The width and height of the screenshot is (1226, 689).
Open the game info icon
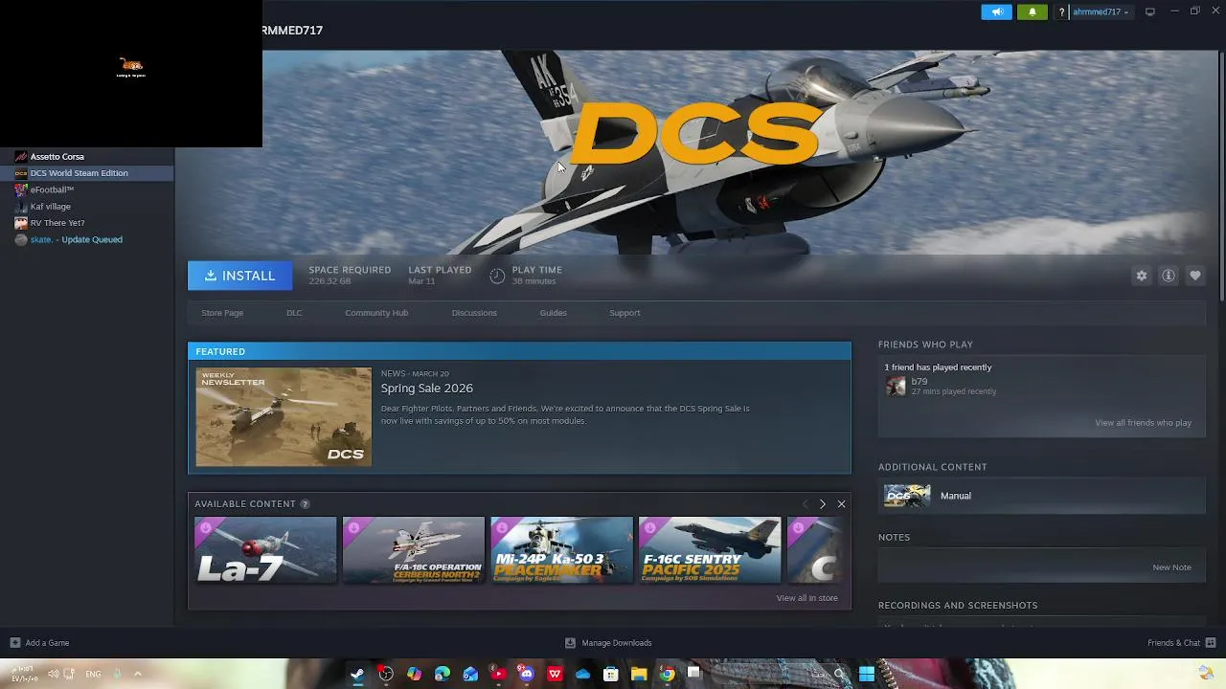1169,276
